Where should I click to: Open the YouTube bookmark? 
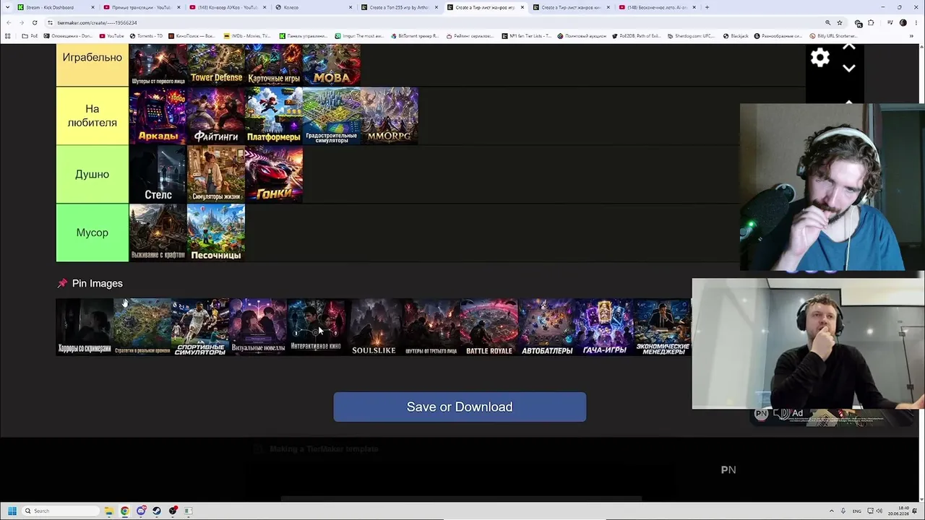(112, 35)
